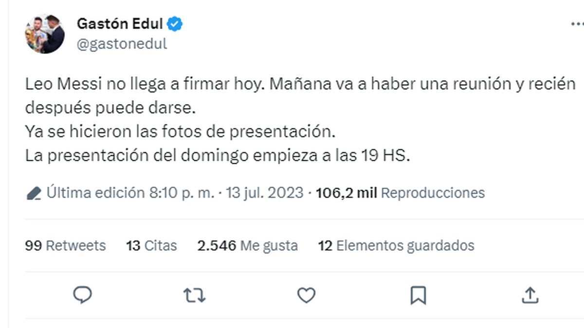
Task: Open the share upload icon
Action: (530, 294)
